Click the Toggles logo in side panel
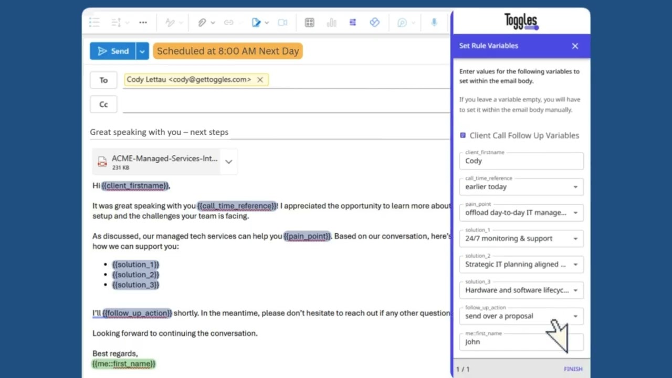The height and width of the screenshot is (378, 672). click(x=521, y=22)
